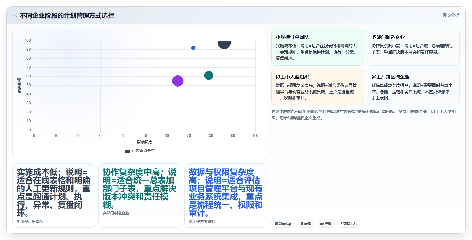Select the teal green bubble in chart
The height and width of the screenshot is (240, 472).
click(209, 76)
